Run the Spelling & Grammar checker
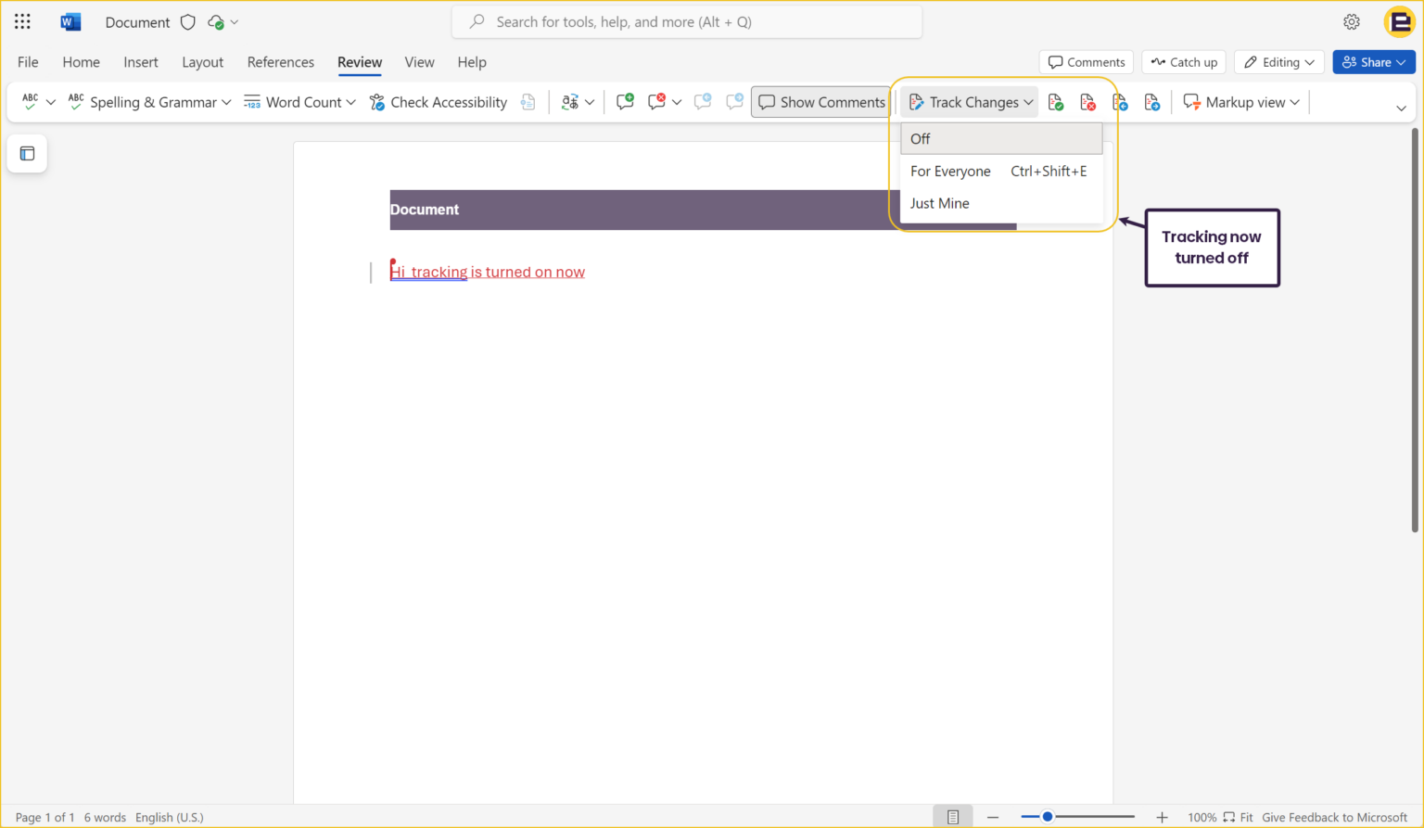The height and width of the screenshot is (828, 1424). (x=148, y=102)
